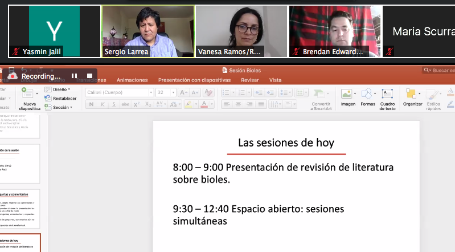Click the Organizar arrange icon
Viewport: 455px width, 252px height.
(x=412, y=94)
